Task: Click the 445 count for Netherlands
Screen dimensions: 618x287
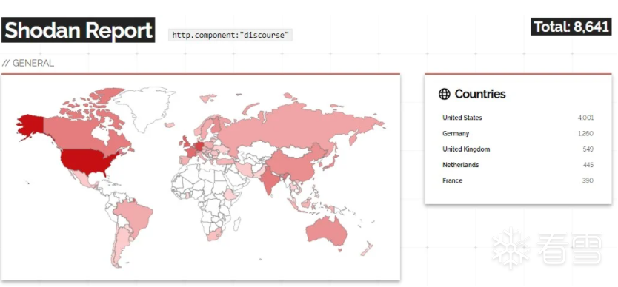Action: point(588,165)
